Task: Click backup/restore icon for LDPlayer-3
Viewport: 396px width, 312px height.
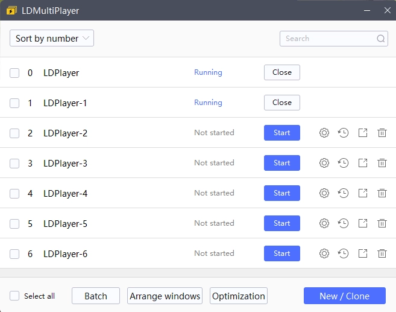Action: 344,163
